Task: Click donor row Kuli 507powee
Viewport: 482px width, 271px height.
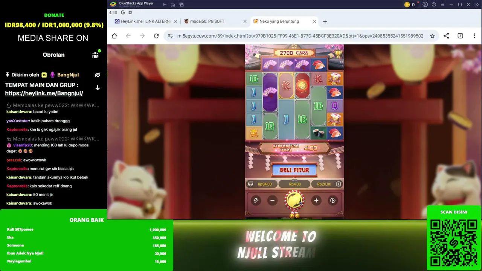Action: click(87, 230)
